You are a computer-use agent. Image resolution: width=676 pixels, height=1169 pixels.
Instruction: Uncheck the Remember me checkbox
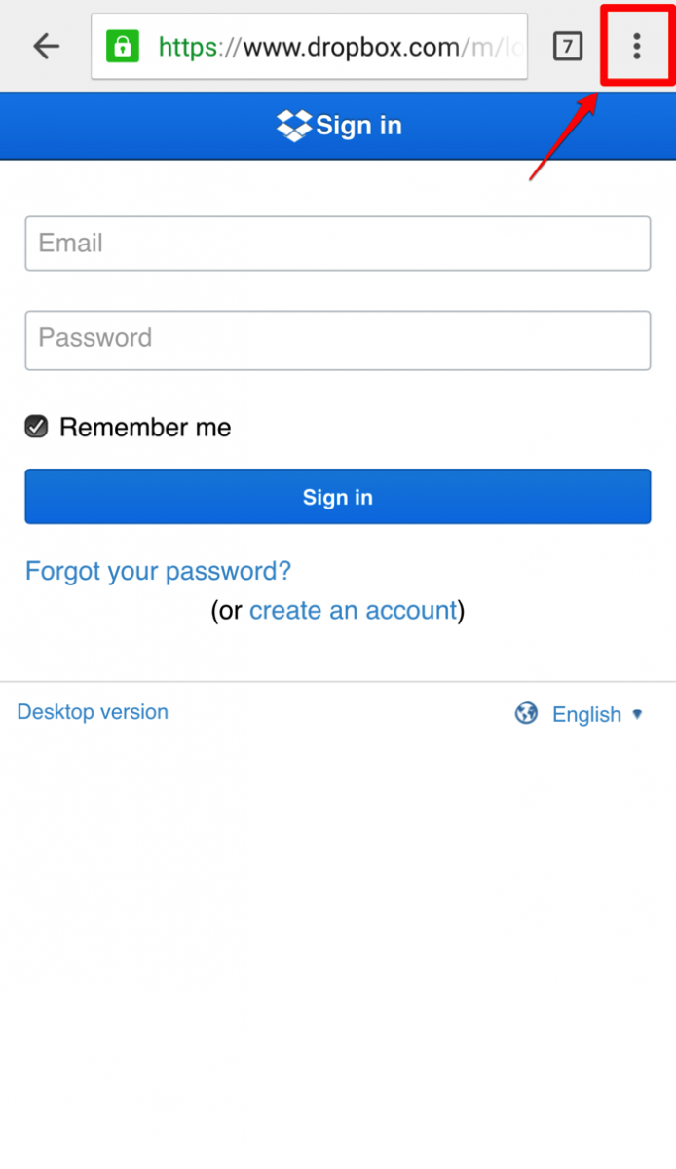coord(36,427)
